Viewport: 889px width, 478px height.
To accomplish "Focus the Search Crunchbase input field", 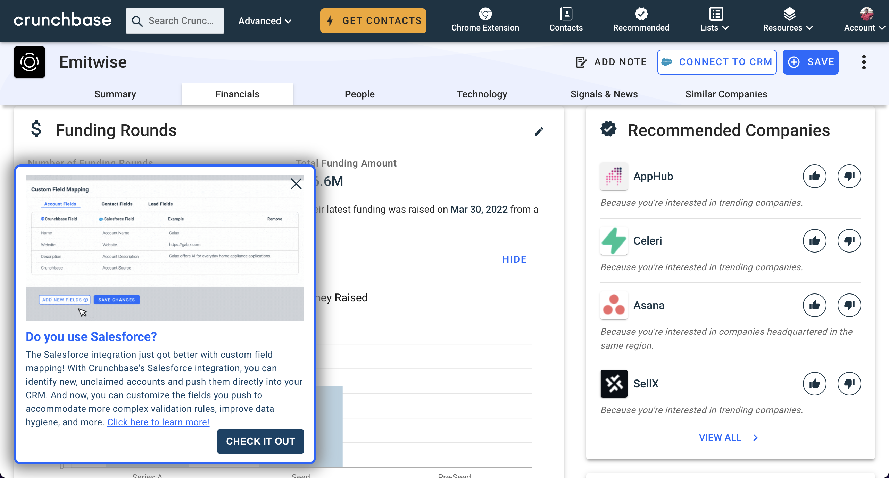I will [175, 21].
